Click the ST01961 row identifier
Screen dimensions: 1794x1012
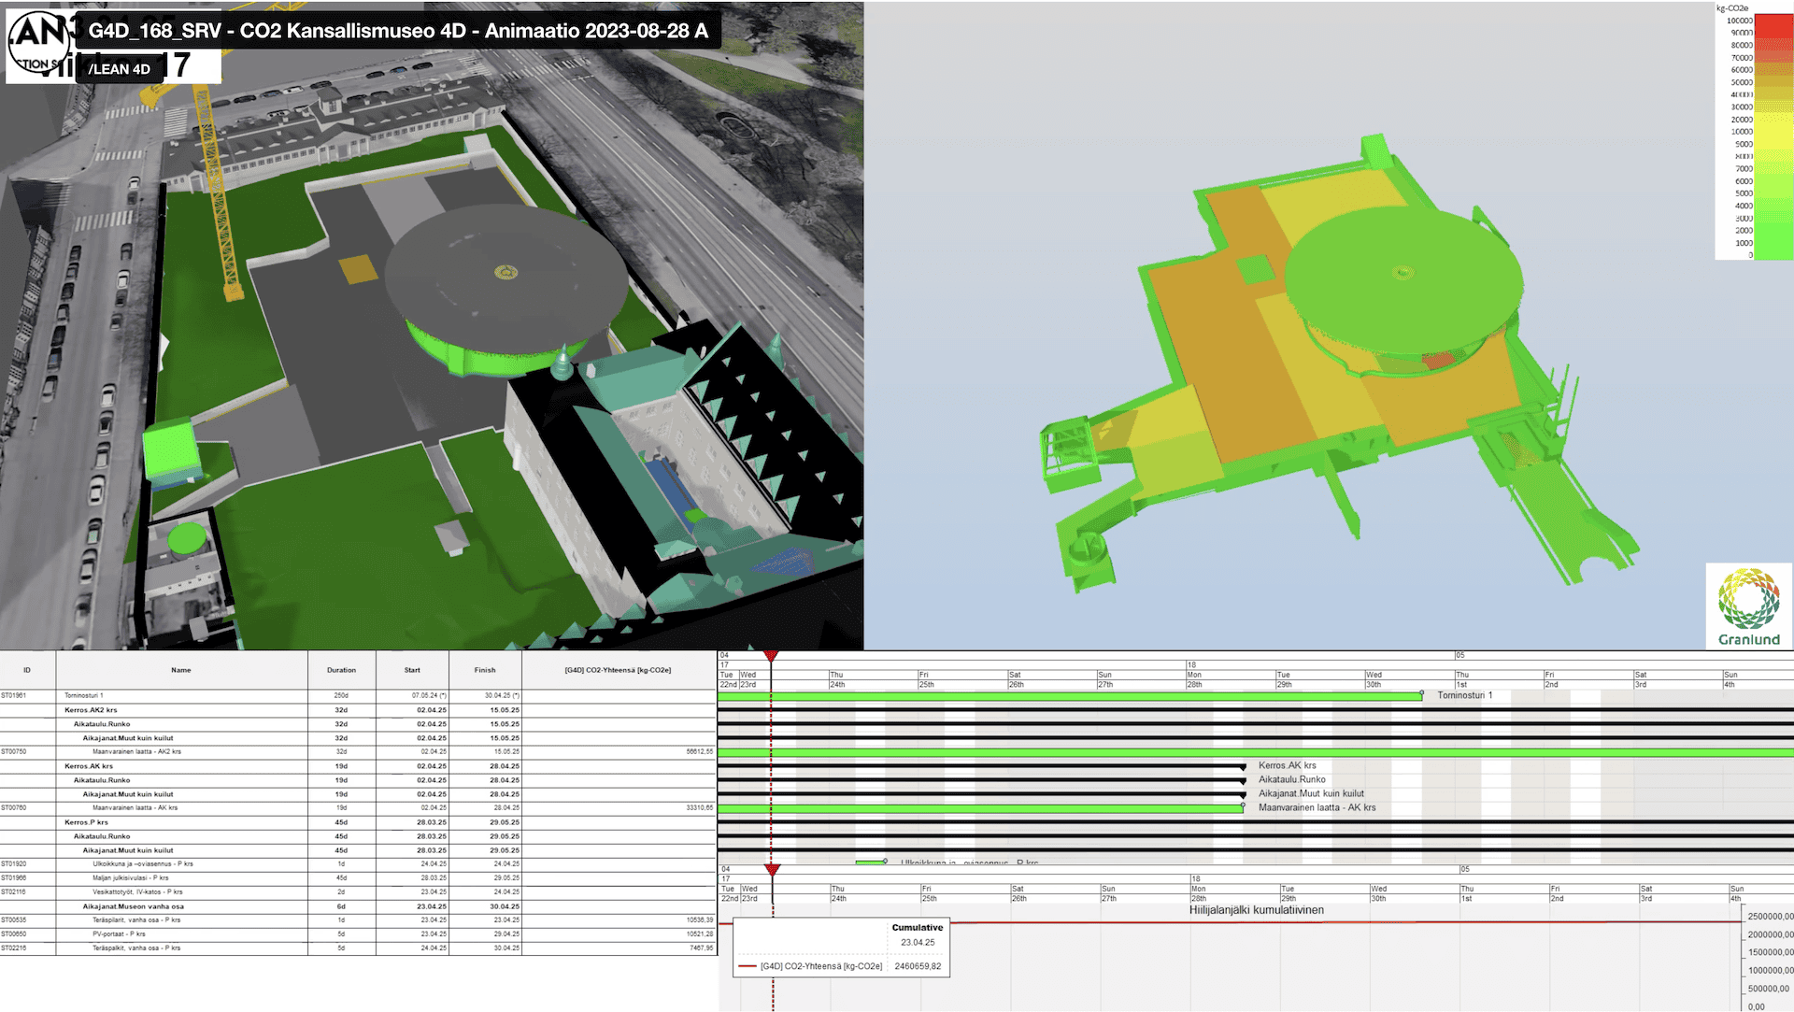point(16,695)
